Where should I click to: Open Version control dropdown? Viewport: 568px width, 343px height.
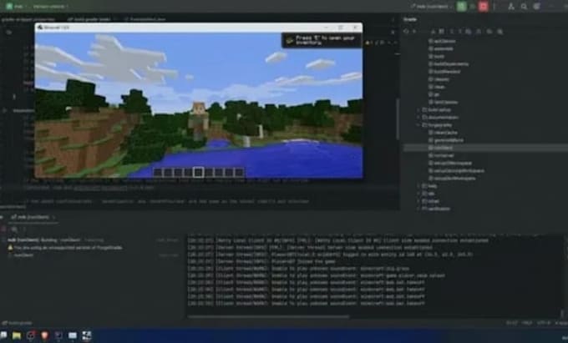tap(50, 6)
